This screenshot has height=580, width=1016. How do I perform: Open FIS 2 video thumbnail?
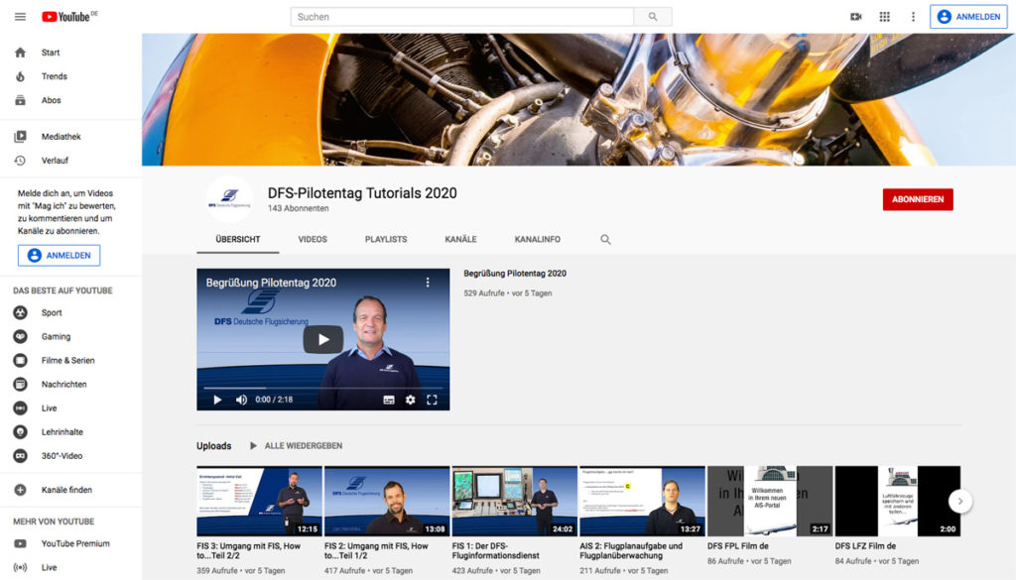click(387, 501)
